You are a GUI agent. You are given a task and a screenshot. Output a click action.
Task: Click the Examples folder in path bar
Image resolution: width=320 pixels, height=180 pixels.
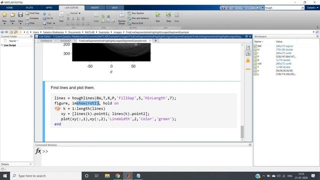point(104,32)
